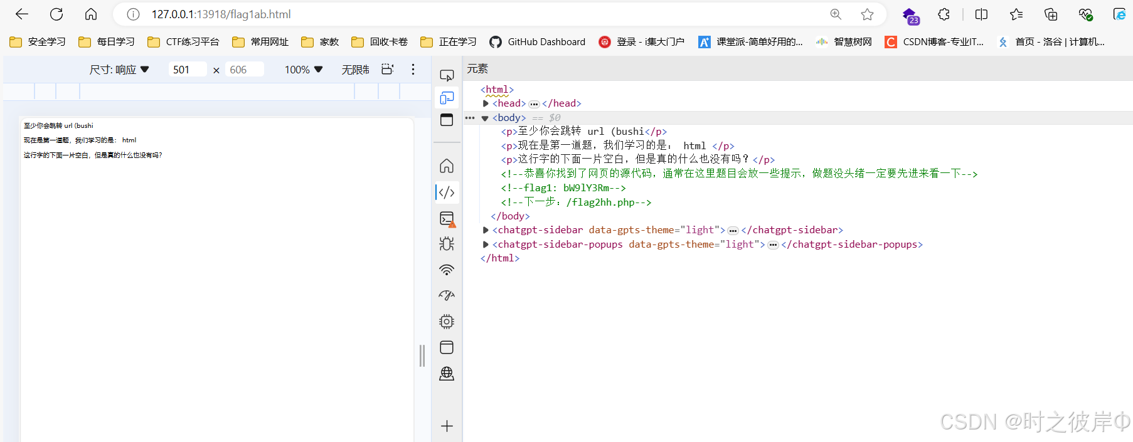
Task: Add this page to favorites with the star
Action: [867, 14]
